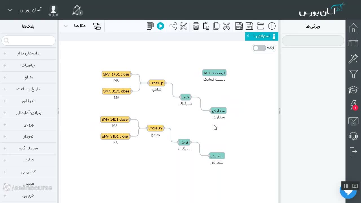
Task: Click the wrench and screwdriver tools icon
Action: click(x=183, y=26)
